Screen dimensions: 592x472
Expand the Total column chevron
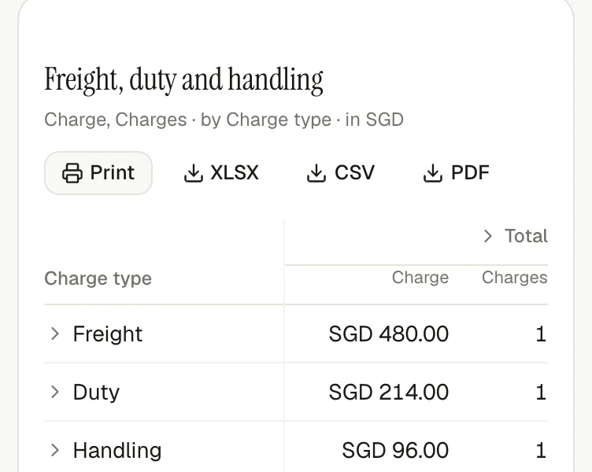(488, 236)
